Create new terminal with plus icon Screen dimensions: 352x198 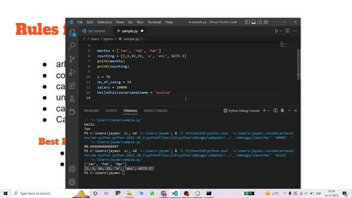(x=264, y=111)
